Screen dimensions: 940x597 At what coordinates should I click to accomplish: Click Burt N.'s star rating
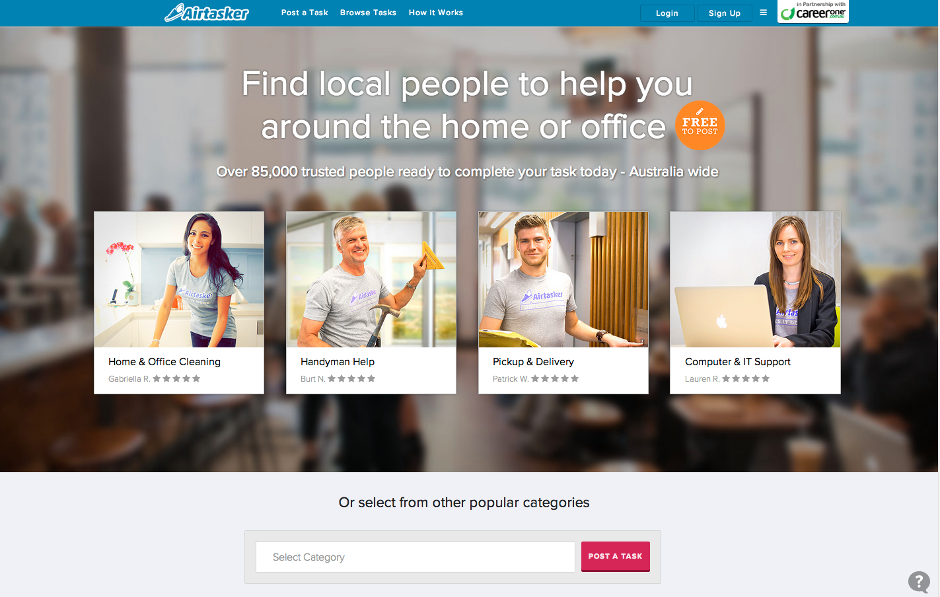pos(351,378)
